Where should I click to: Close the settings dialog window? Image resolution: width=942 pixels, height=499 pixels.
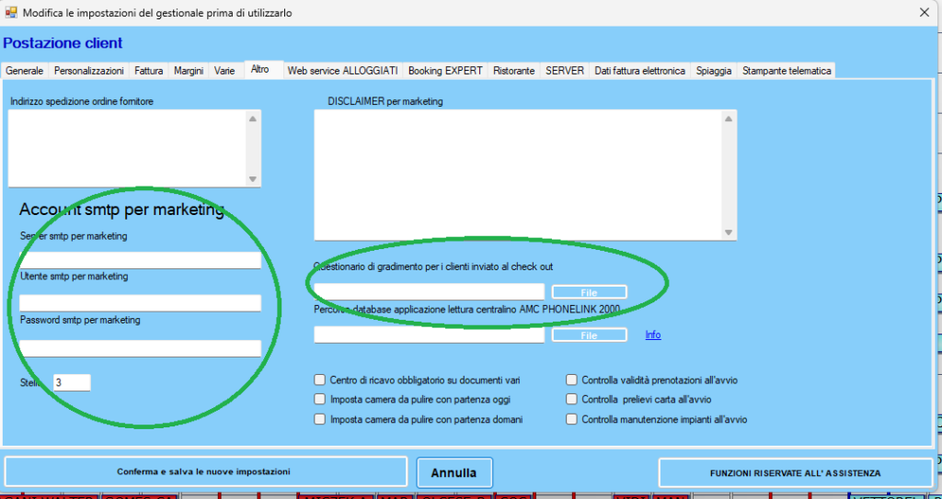tap(924, 12)
